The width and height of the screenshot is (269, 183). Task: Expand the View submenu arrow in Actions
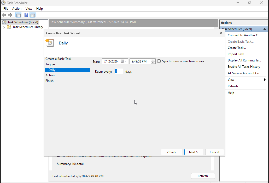click(265, 80)
